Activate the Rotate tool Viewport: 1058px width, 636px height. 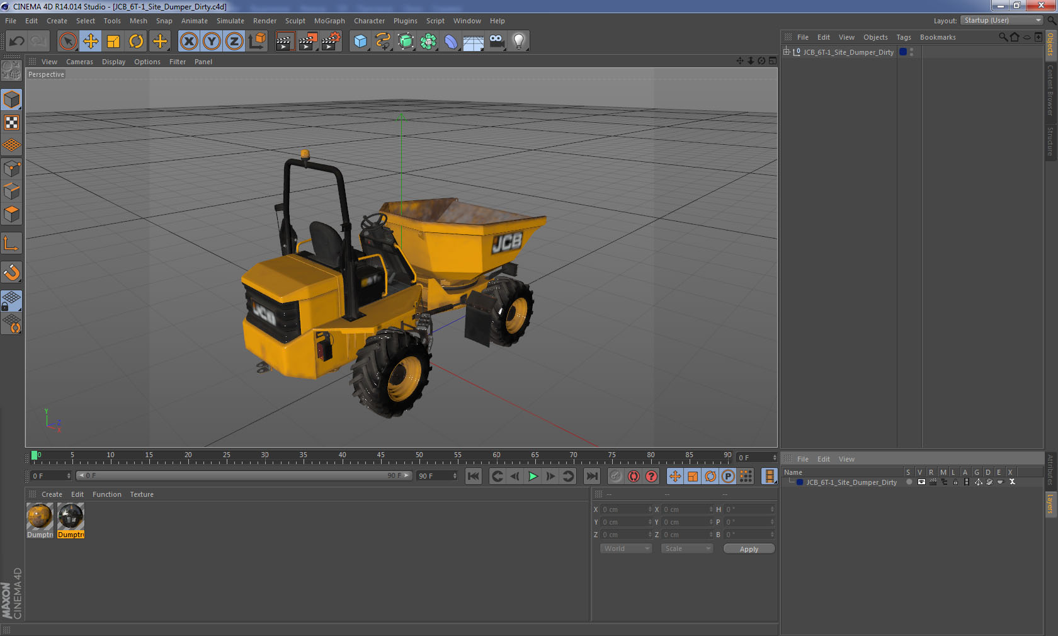[136, 42]
